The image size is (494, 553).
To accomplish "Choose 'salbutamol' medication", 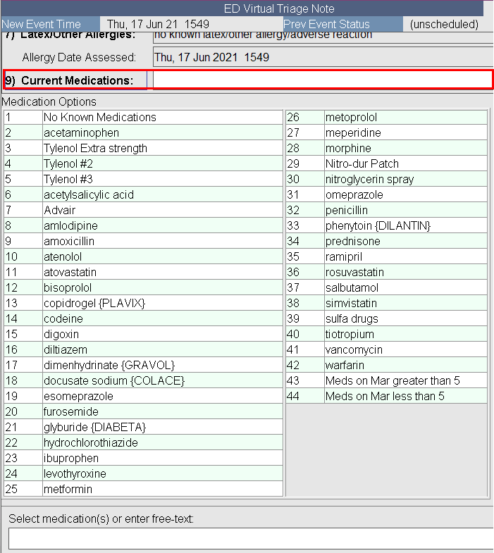I will click(387, 288).
